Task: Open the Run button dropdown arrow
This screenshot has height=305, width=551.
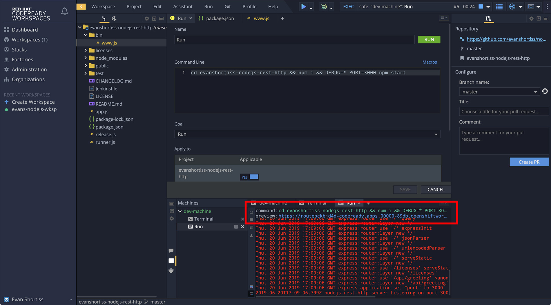Action: point(311,8)
